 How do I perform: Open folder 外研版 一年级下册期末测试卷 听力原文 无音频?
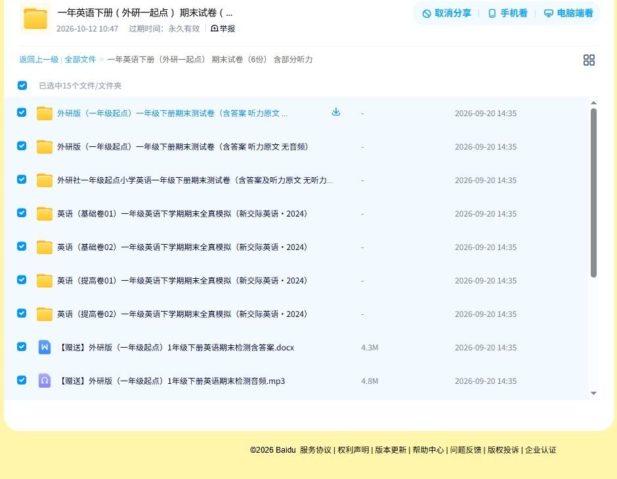point(183,147)
